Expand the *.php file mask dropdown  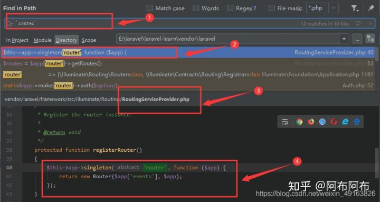pyautogui.click(x=334, y=8)
